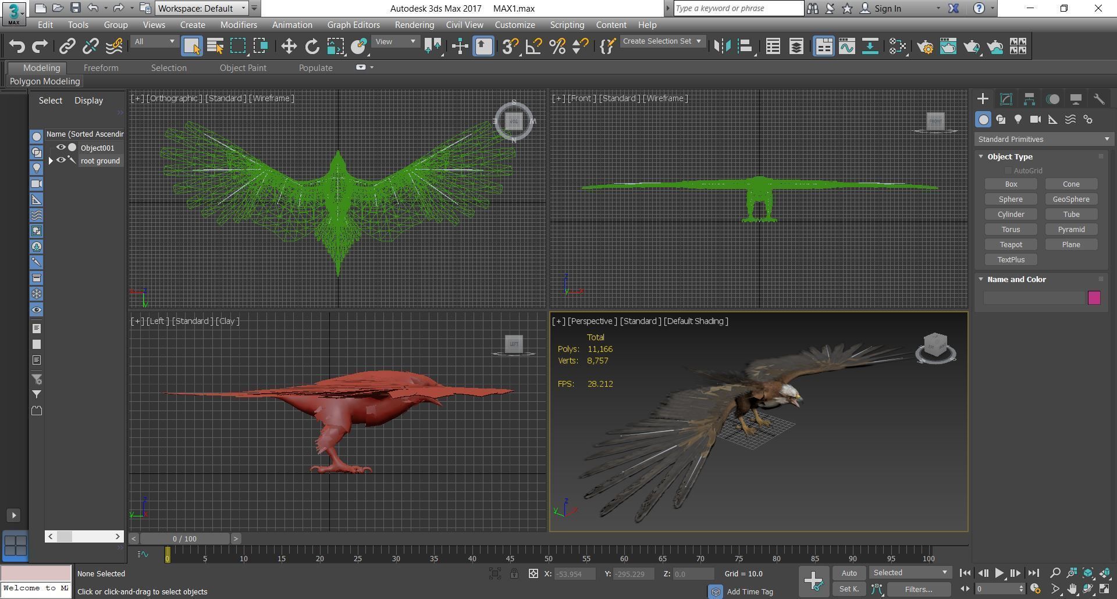1117x599 pixels.
Task: Click the Pyramid button
Action: pyautogui.click(x=1070, y=229)
